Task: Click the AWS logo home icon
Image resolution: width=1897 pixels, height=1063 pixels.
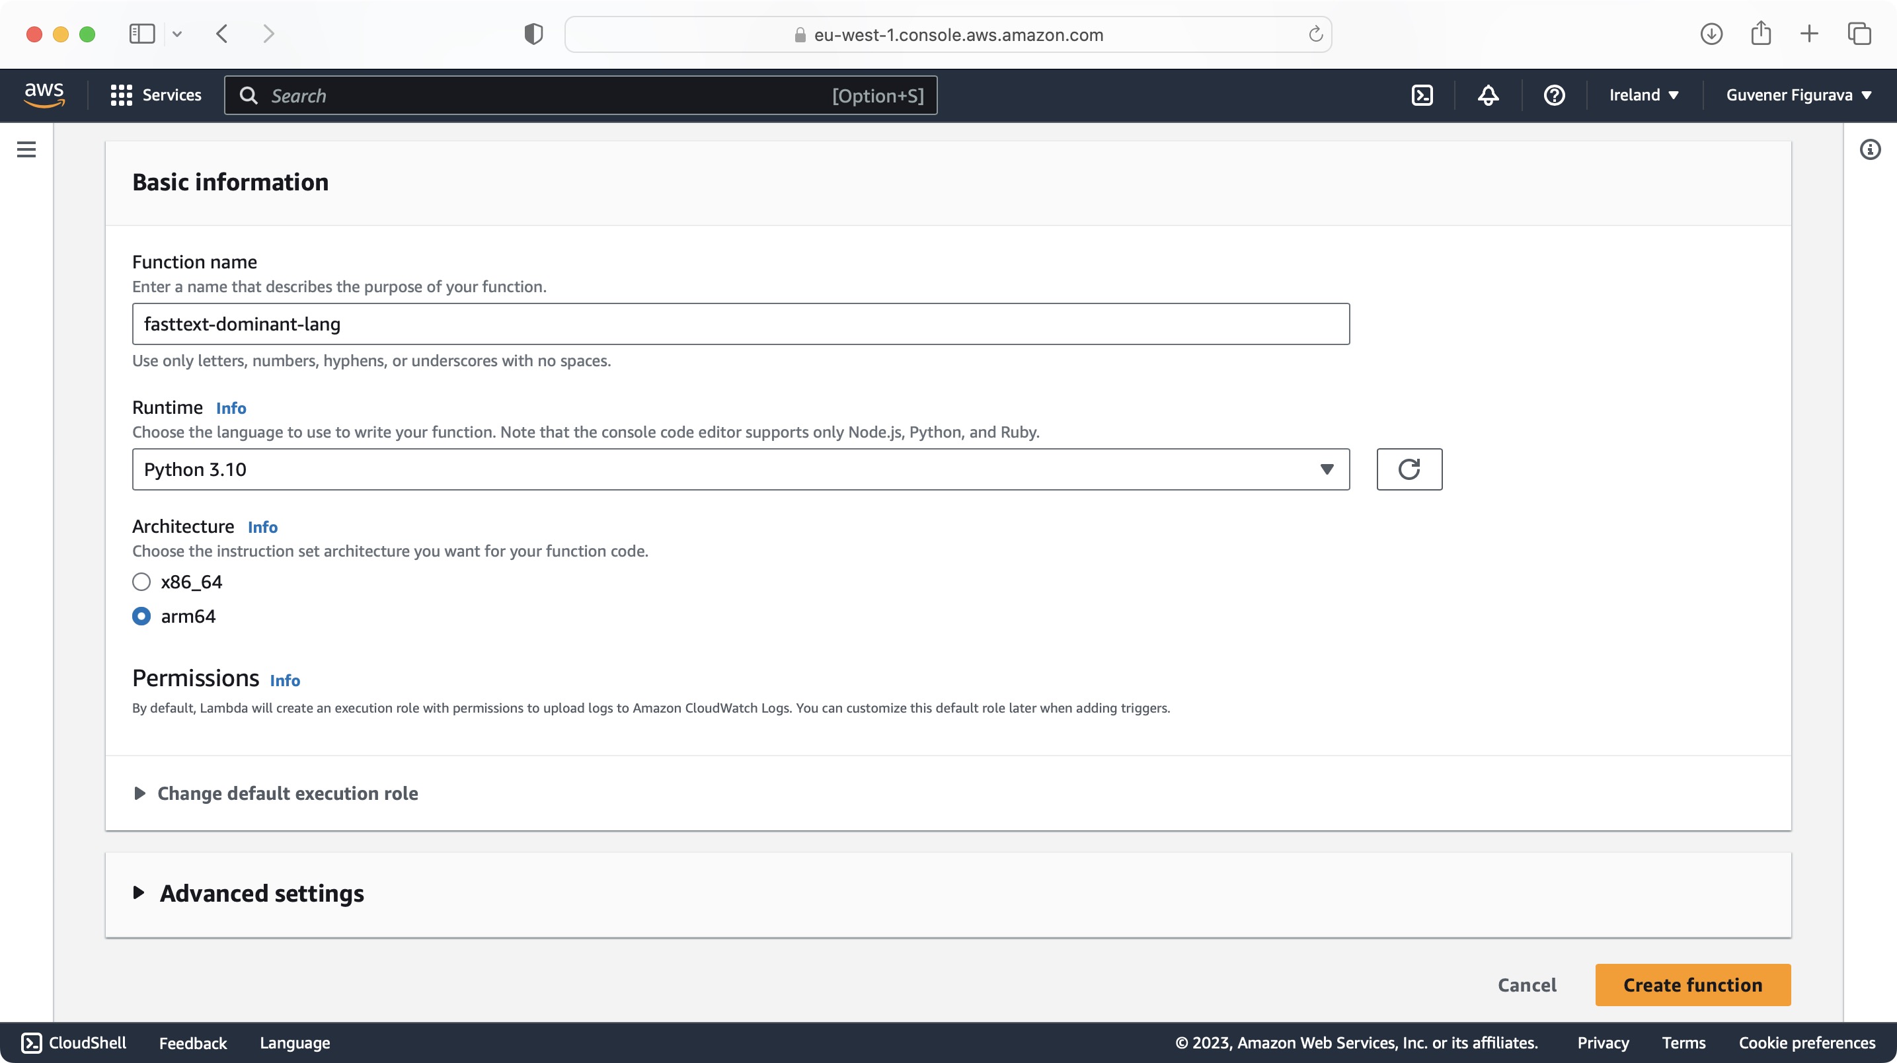Action: (44, 95)
